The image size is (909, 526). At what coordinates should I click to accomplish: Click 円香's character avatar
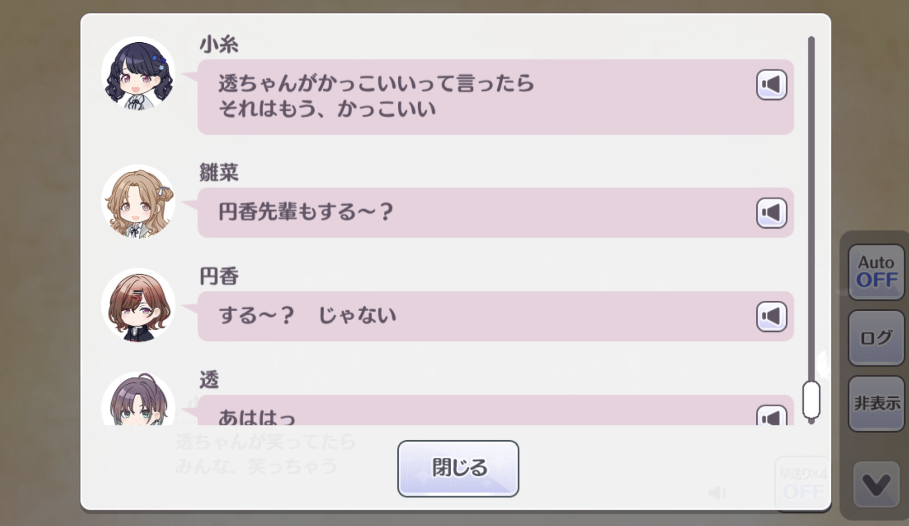pos(138,305)
